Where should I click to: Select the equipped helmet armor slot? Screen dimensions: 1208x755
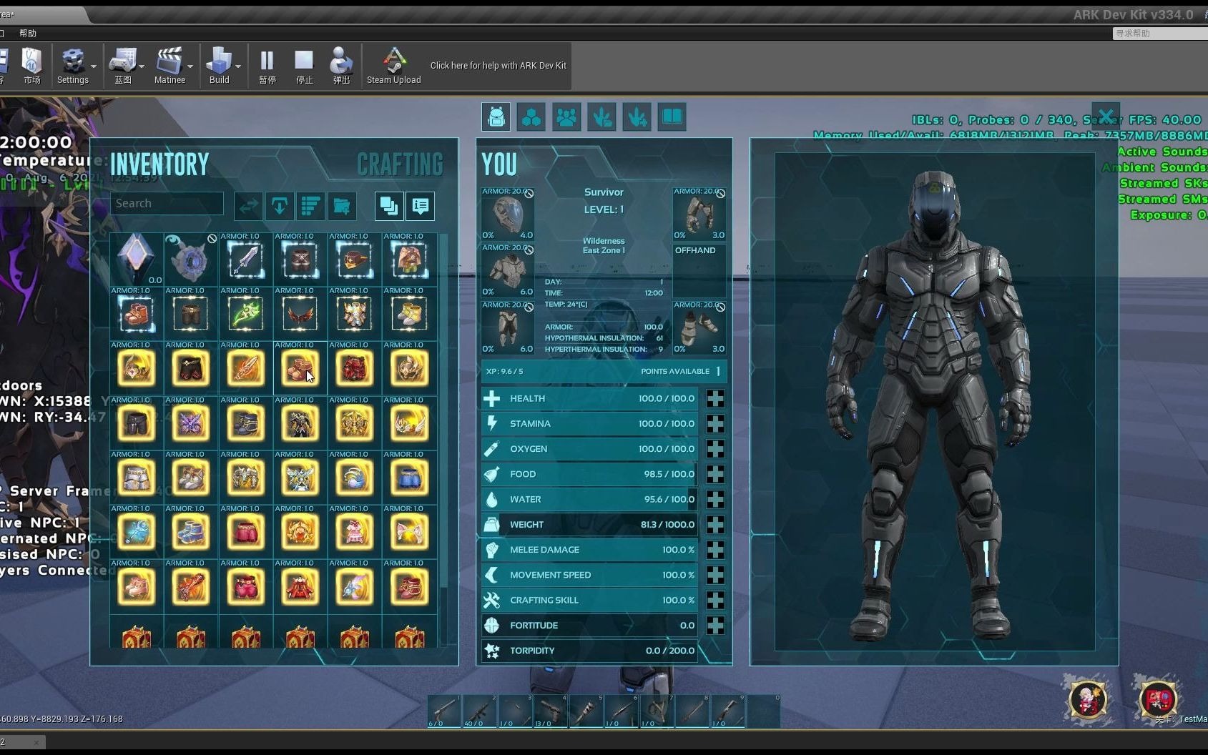508,213
